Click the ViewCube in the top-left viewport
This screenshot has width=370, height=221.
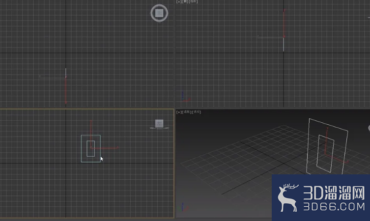159,13
